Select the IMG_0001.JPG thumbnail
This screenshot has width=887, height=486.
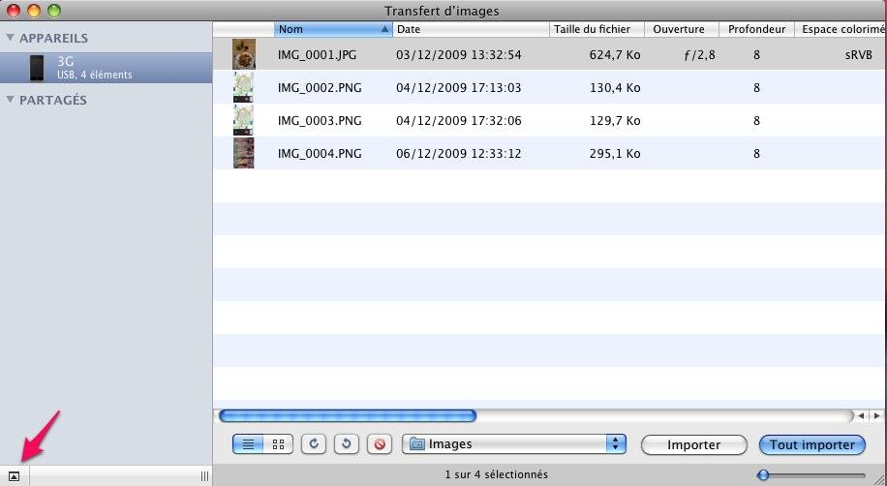click(x=244, y=54)
